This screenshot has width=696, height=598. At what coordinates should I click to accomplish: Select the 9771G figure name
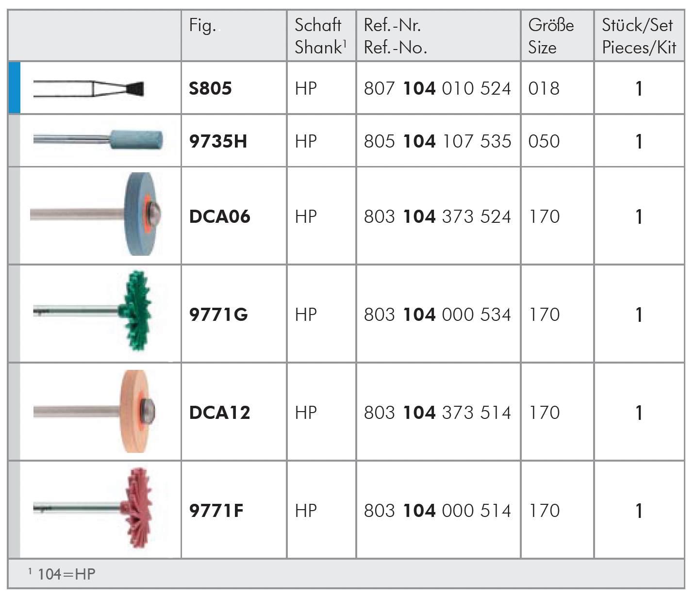(x=218, y=315)
